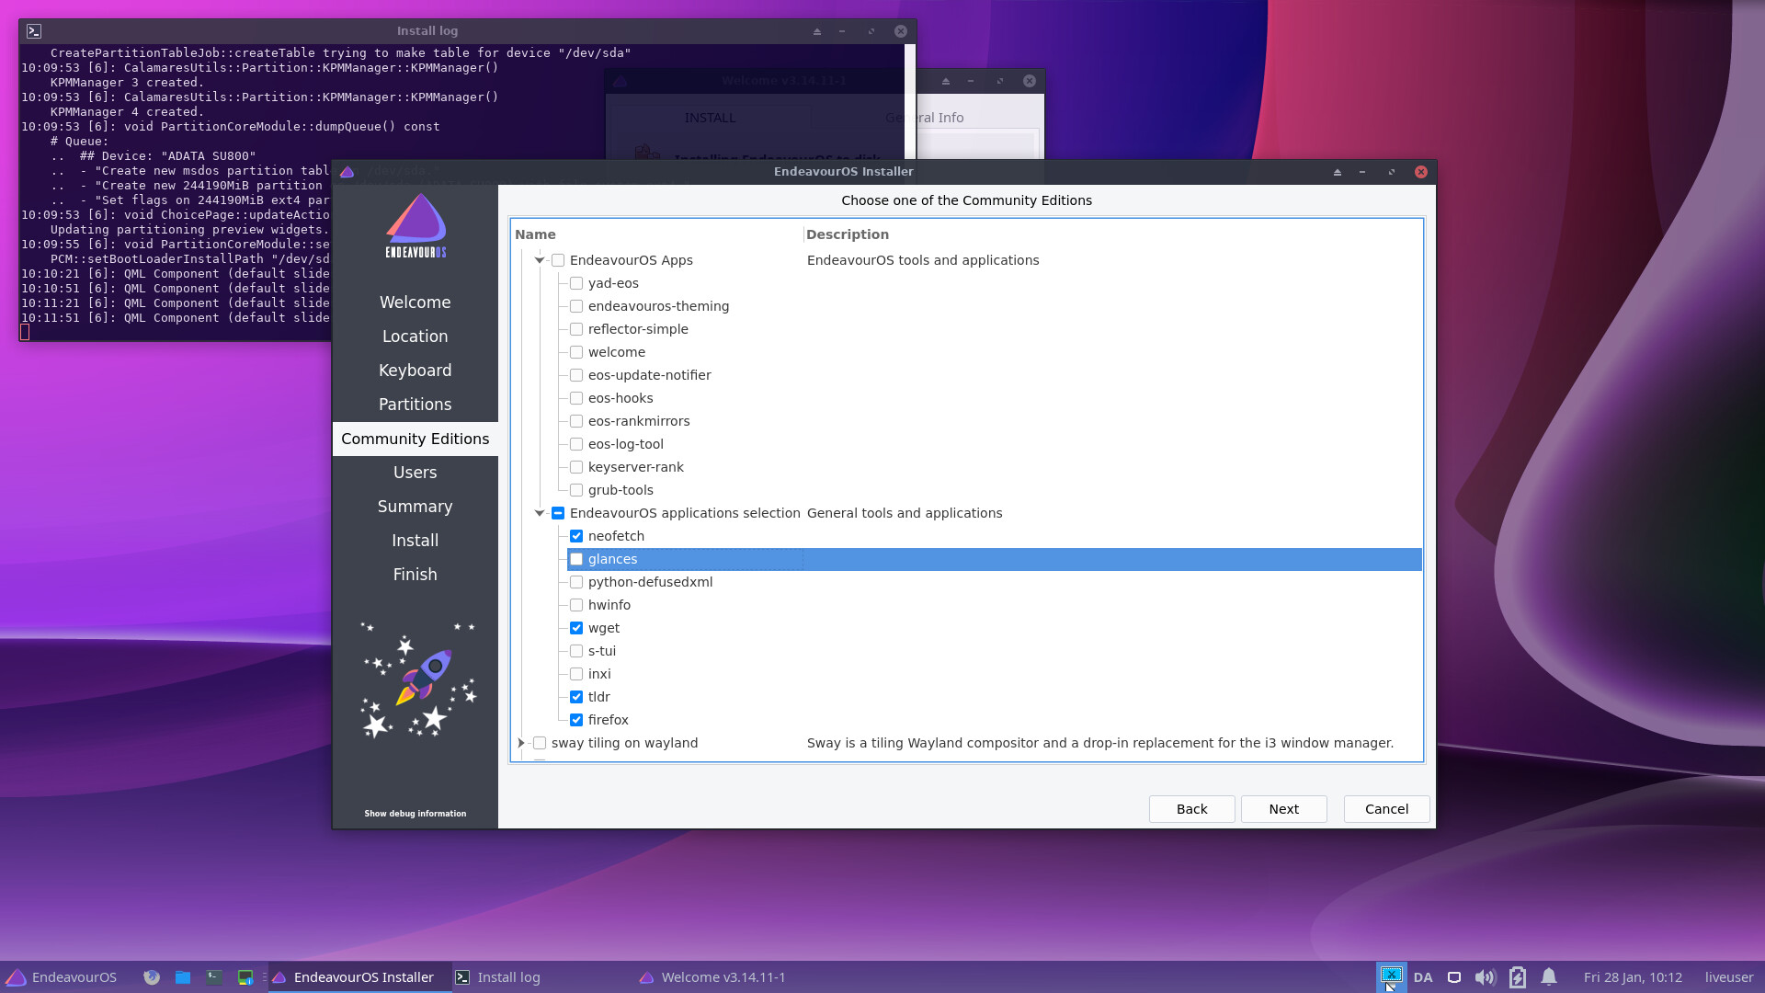
Task: Open the battery power manager icon
Action: click(x=1518, y=977)
